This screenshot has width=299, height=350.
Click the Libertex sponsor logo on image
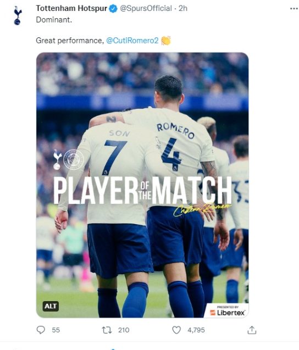[x=228, y=311]
